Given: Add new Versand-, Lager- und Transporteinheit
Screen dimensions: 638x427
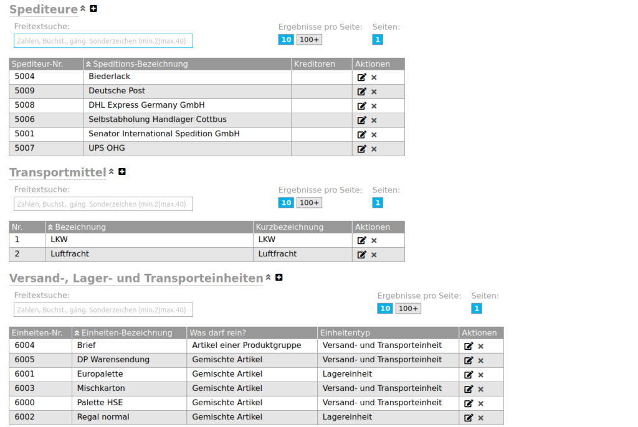Looking at the screenshot, I should tap(279, 278).
